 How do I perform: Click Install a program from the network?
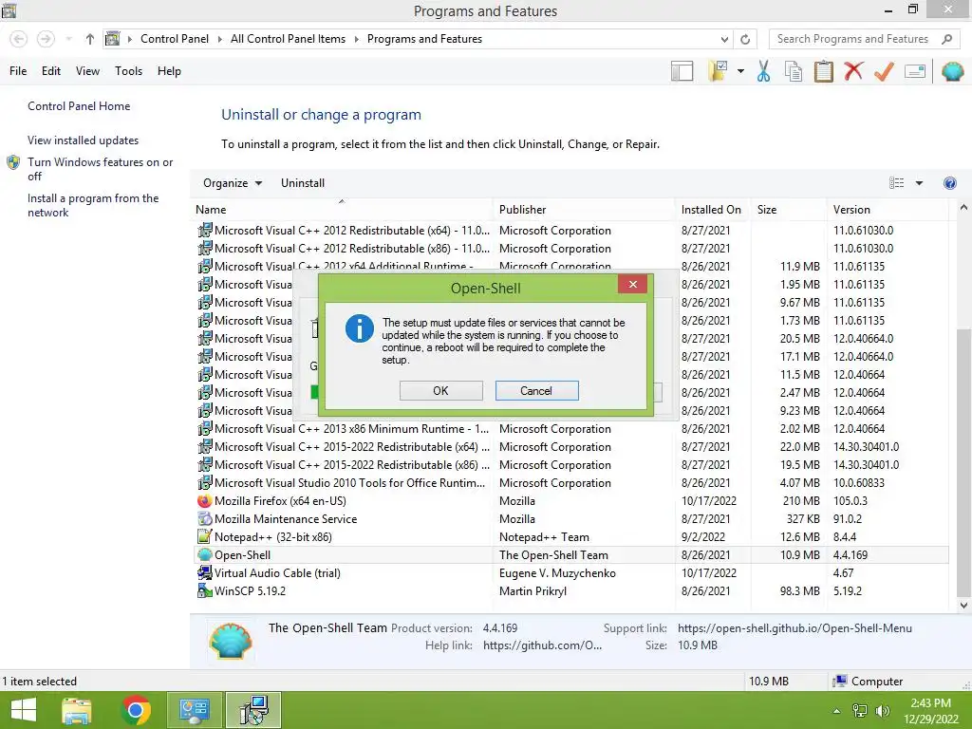93,205
